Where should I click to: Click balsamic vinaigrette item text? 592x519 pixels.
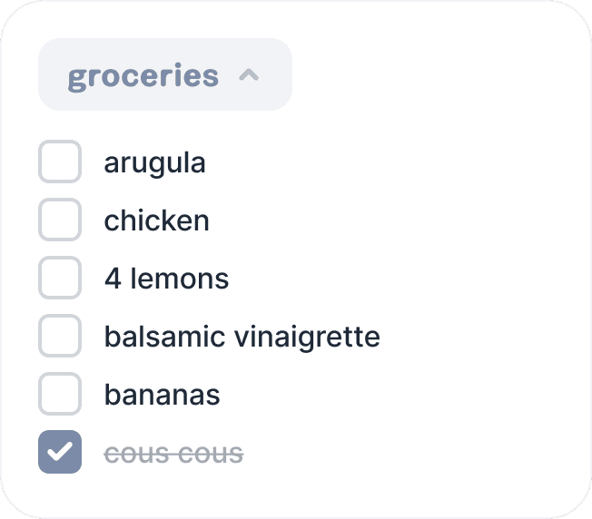[x=242, y=338]
